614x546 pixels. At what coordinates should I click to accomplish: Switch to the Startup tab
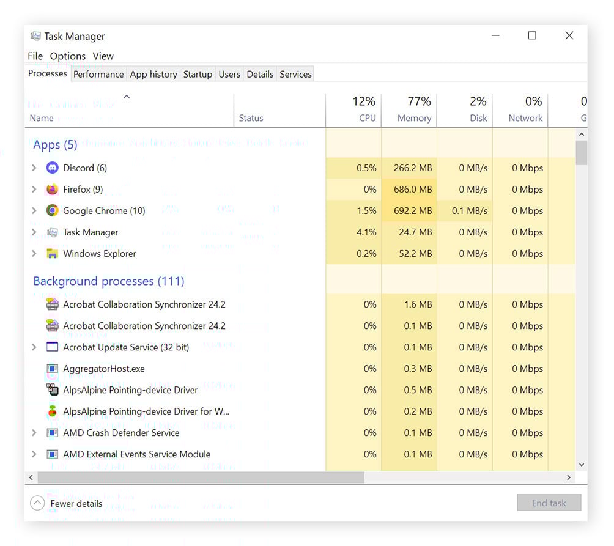pyautogui.click(x=198, y=73)
